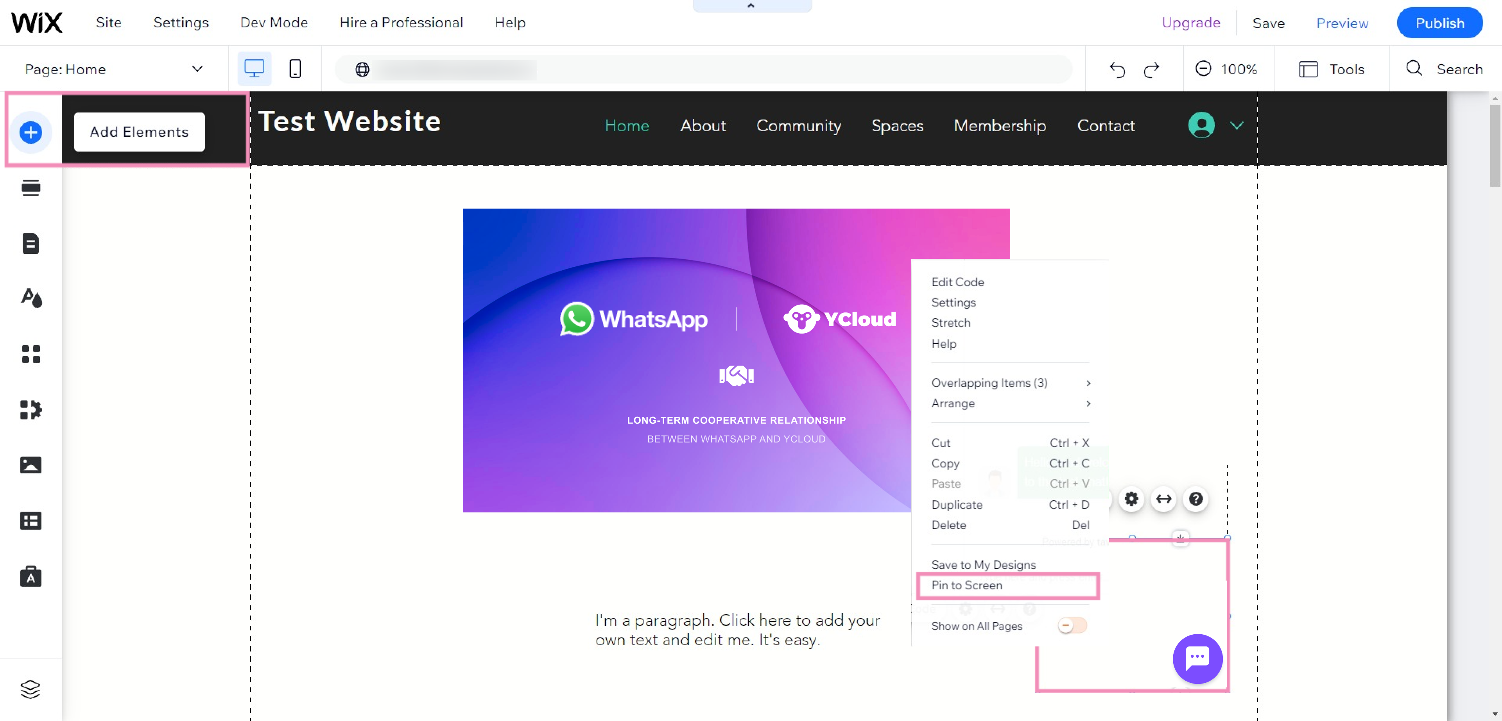
Task: Open the Media image icon in sidebar
Action: (31, 465)
